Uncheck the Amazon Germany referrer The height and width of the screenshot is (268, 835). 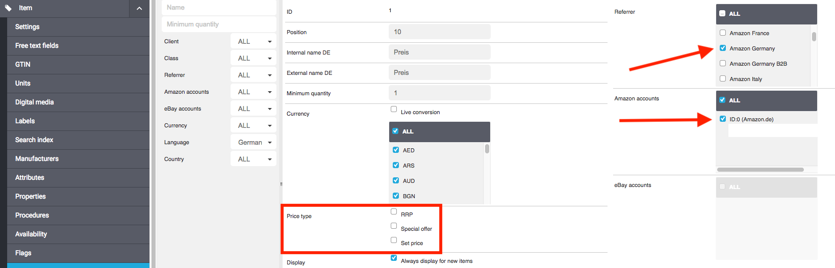pos(723,48)
